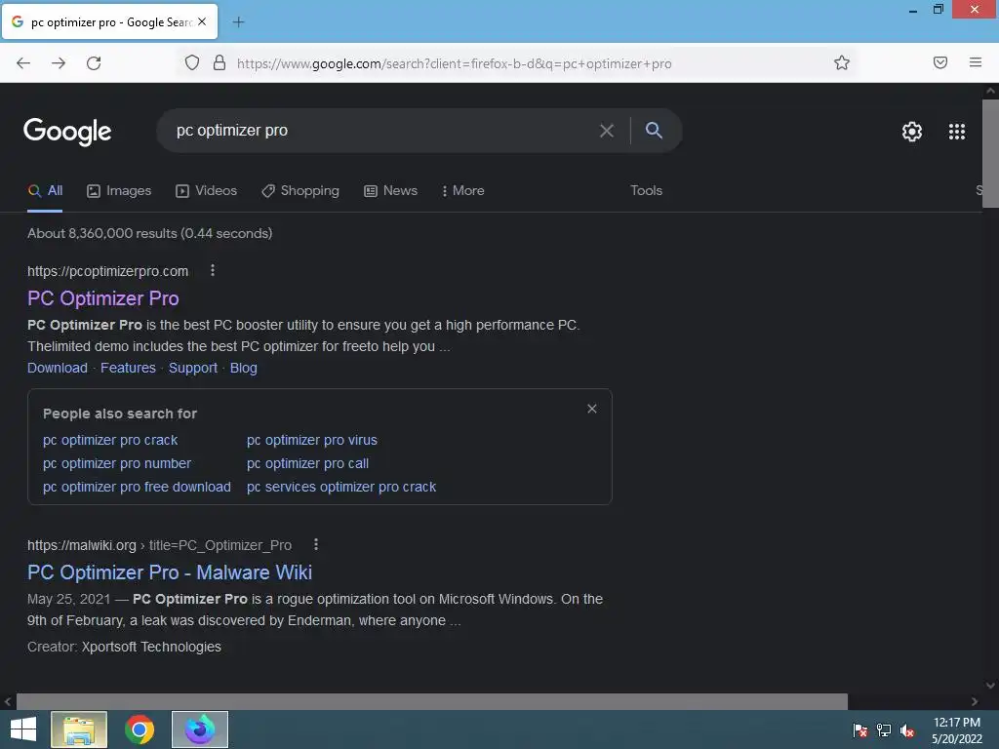Dismiss the People also search for box

tap(592, 409)
